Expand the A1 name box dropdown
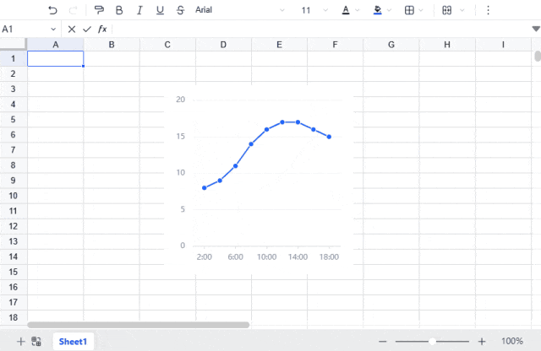Screen dimensions: 541x351 [54, 29]
